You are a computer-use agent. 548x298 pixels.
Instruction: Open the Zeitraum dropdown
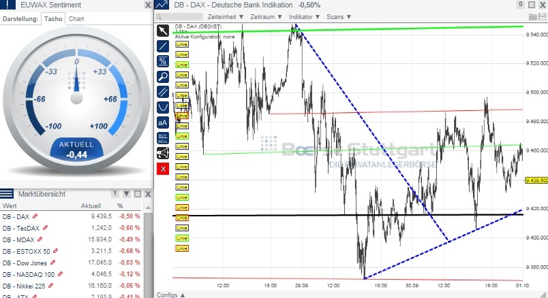coord(266,17)
